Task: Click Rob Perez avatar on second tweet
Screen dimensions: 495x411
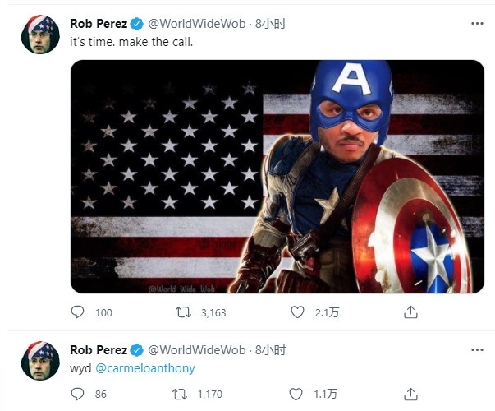Action: [40, 361]
